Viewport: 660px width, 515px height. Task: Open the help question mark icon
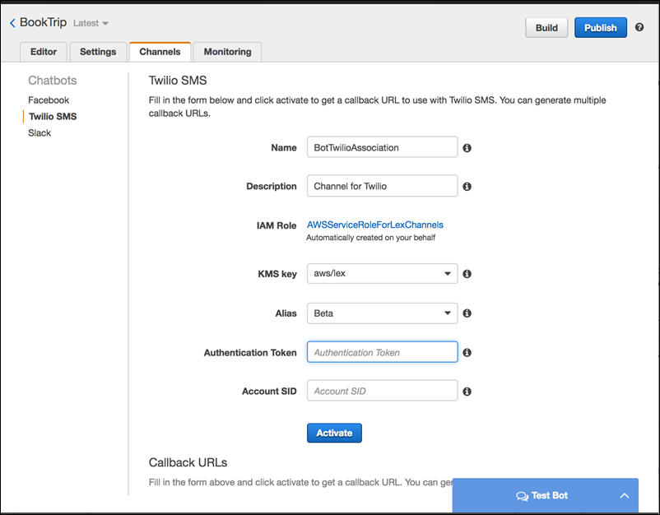(x=639, y=27)
